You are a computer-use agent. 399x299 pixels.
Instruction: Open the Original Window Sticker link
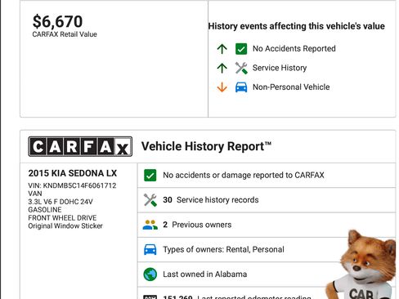[x=65, y=226]
